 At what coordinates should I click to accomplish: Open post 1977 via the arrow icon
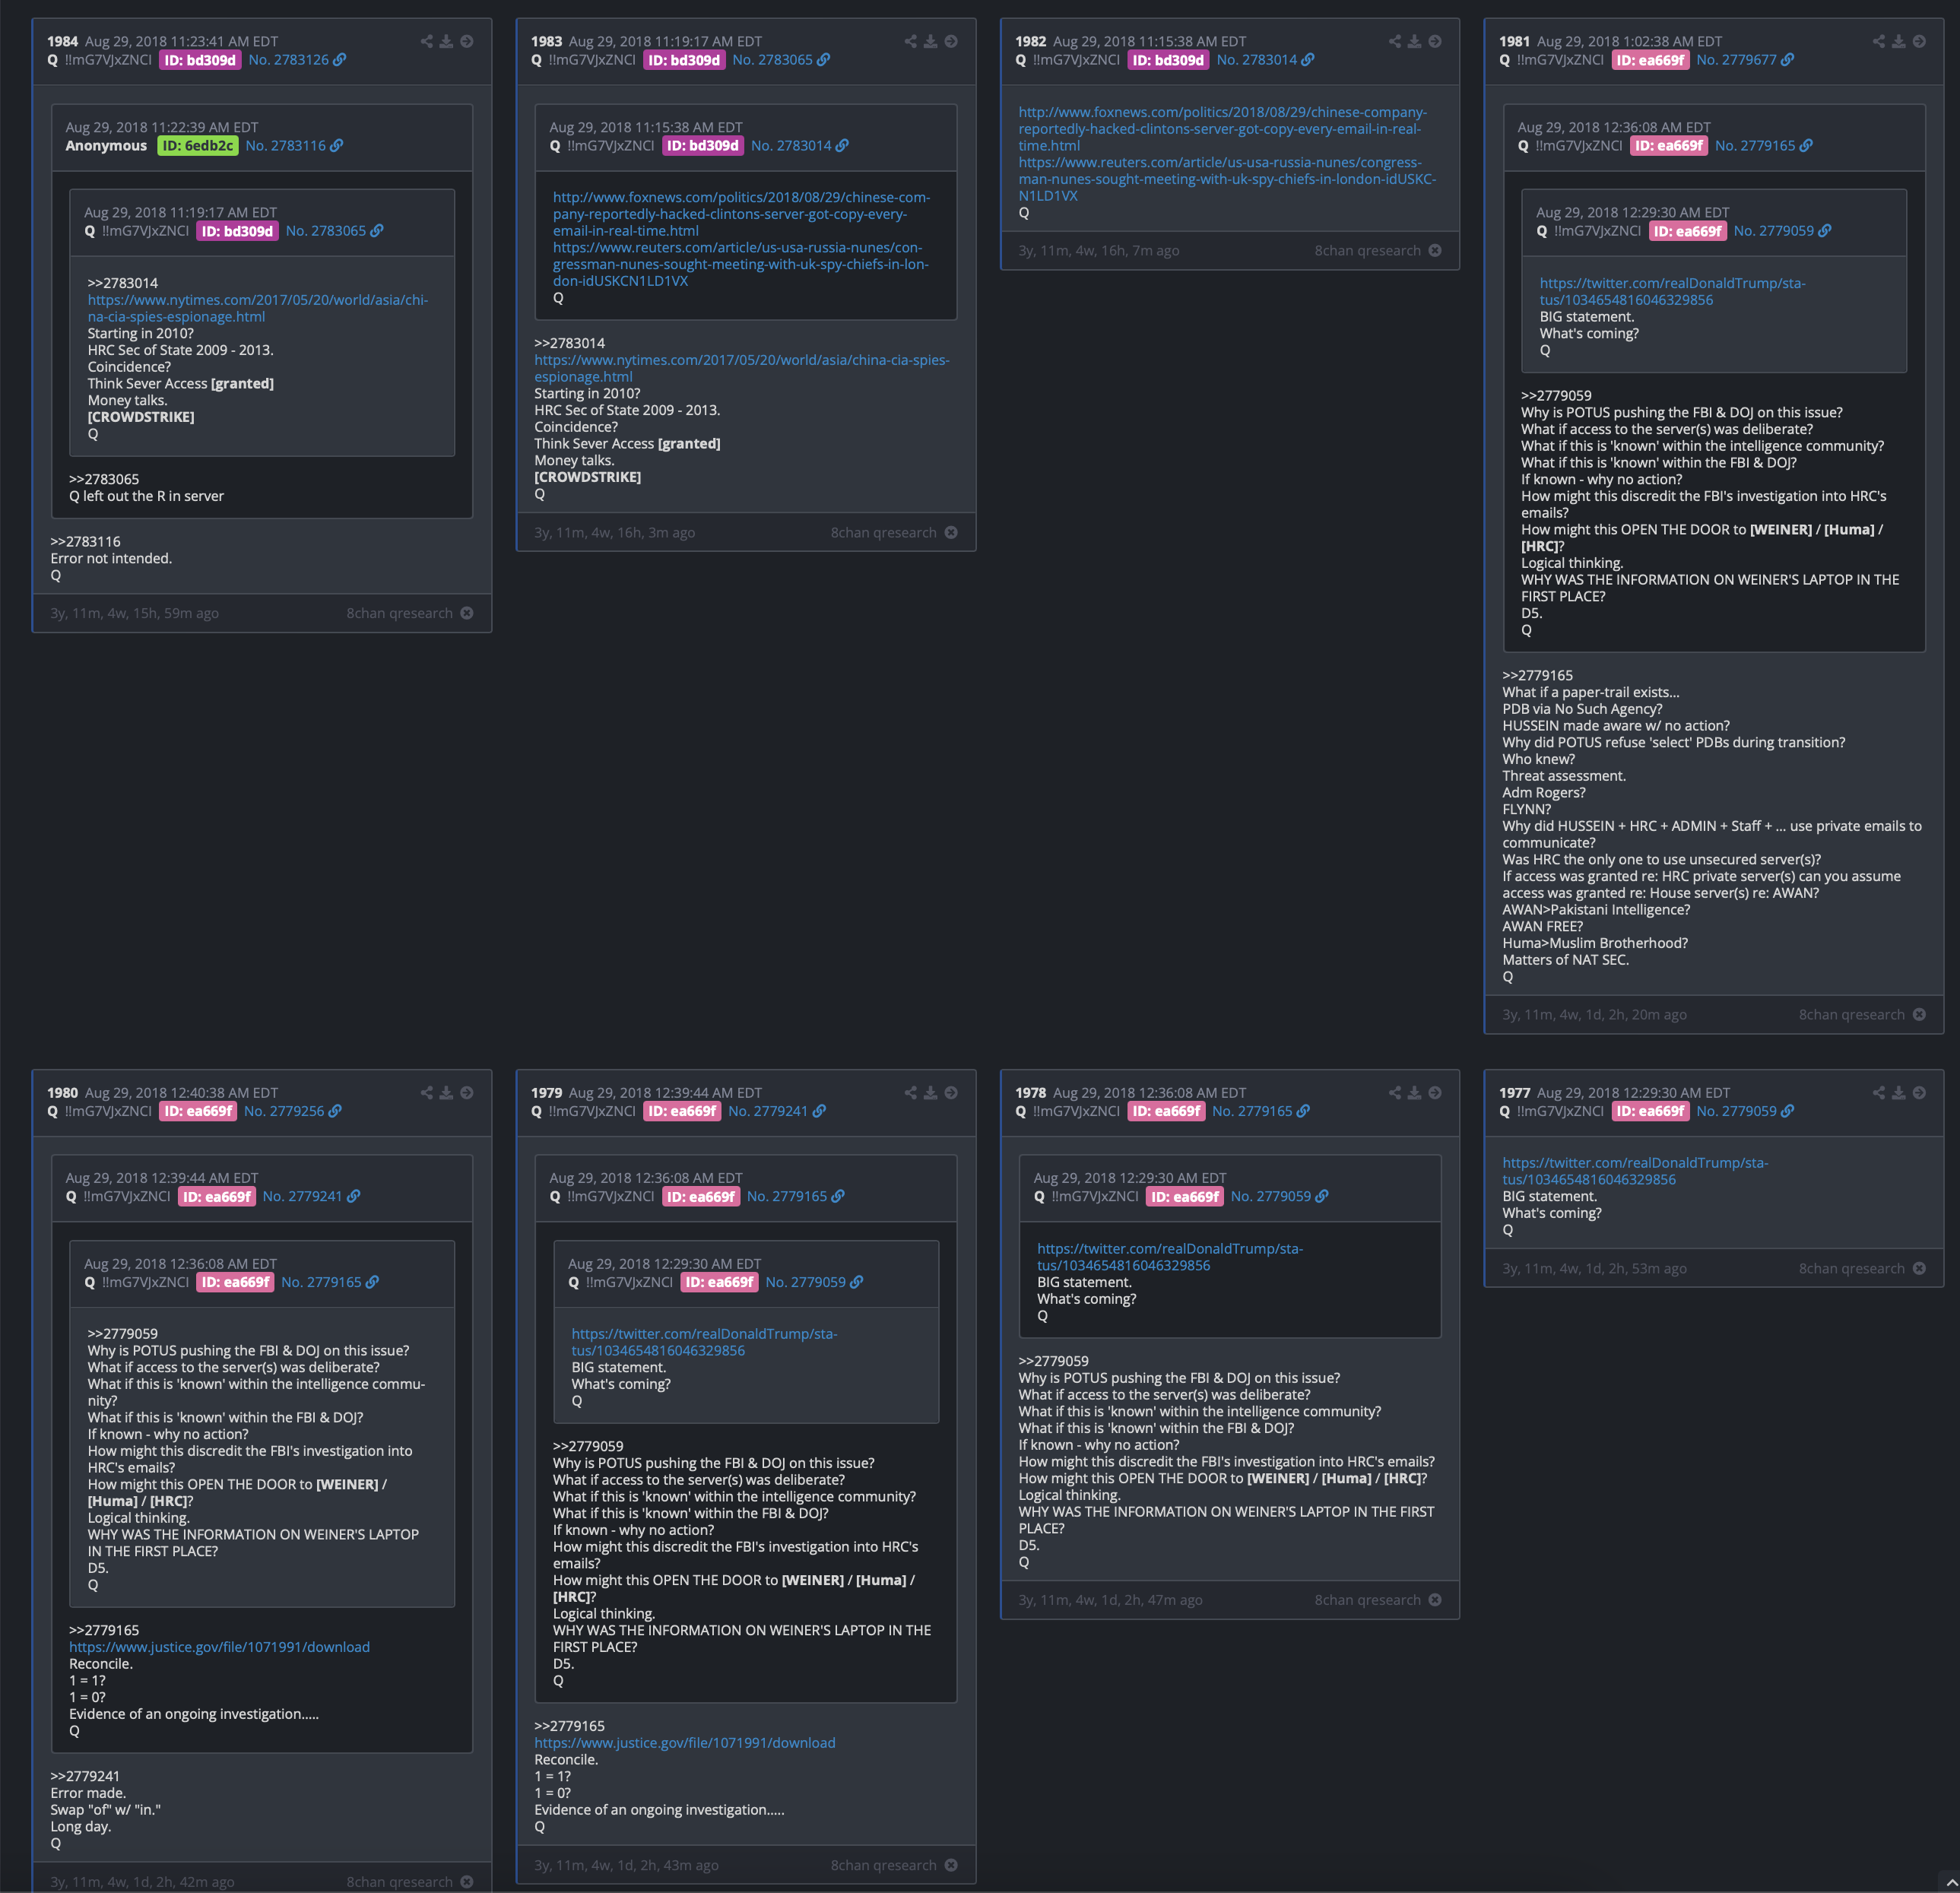1919,1093
